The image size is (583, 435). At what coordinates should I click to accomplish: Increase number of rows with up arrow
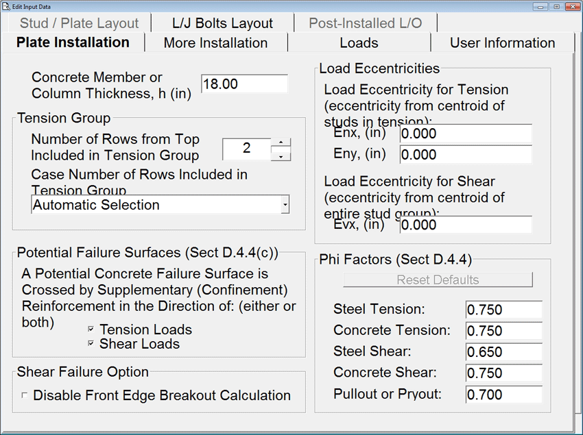tap(281, 142)
